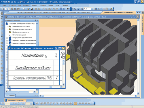Click the rebuild icon right of the zoom field
The image size is (144, 108).
(x=96, y=9)
